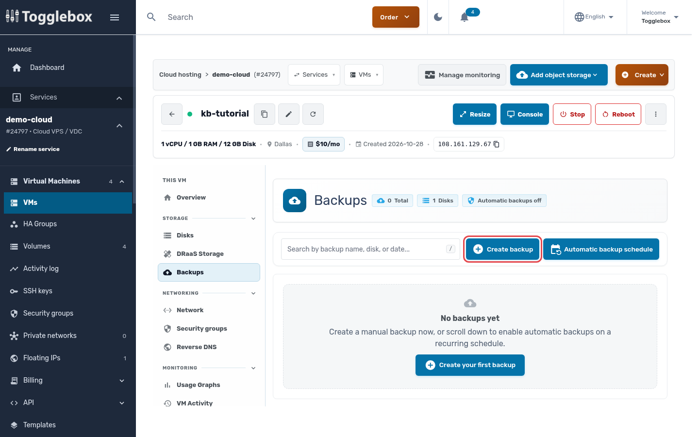
Task: Open Private networks in sidebar
Action: [68, 336]
